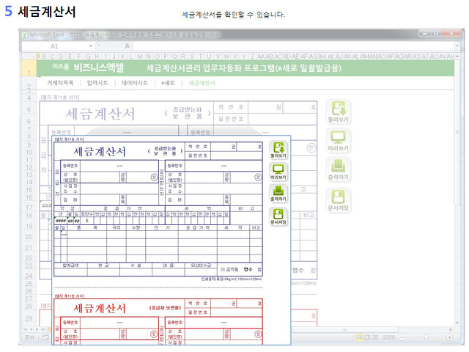Click the faded 출력하기 button on the Excel sheet

coord(339,170)
